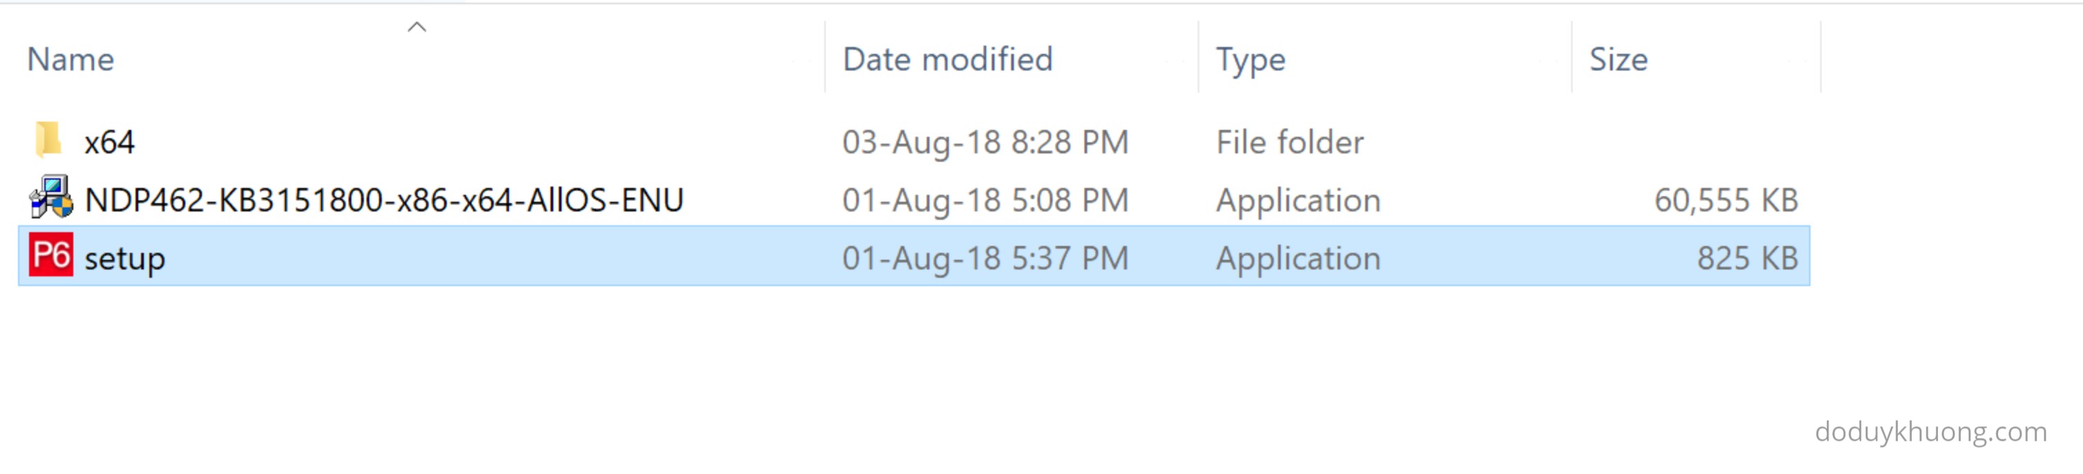Sort by the Date modified column header
The image size is (2083, 474).
tap(947, 59)
